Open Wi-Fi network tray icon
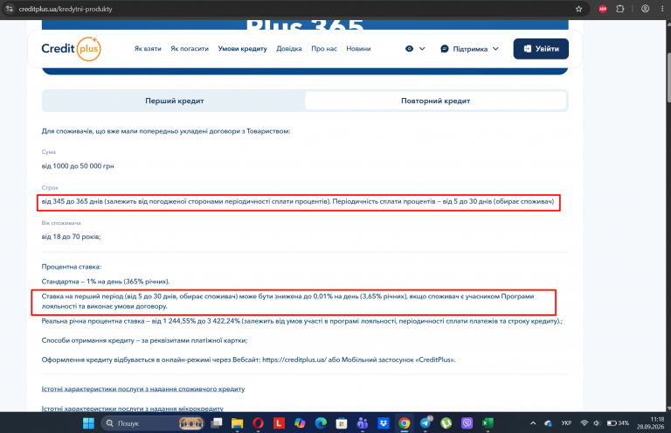 (585, 423)
